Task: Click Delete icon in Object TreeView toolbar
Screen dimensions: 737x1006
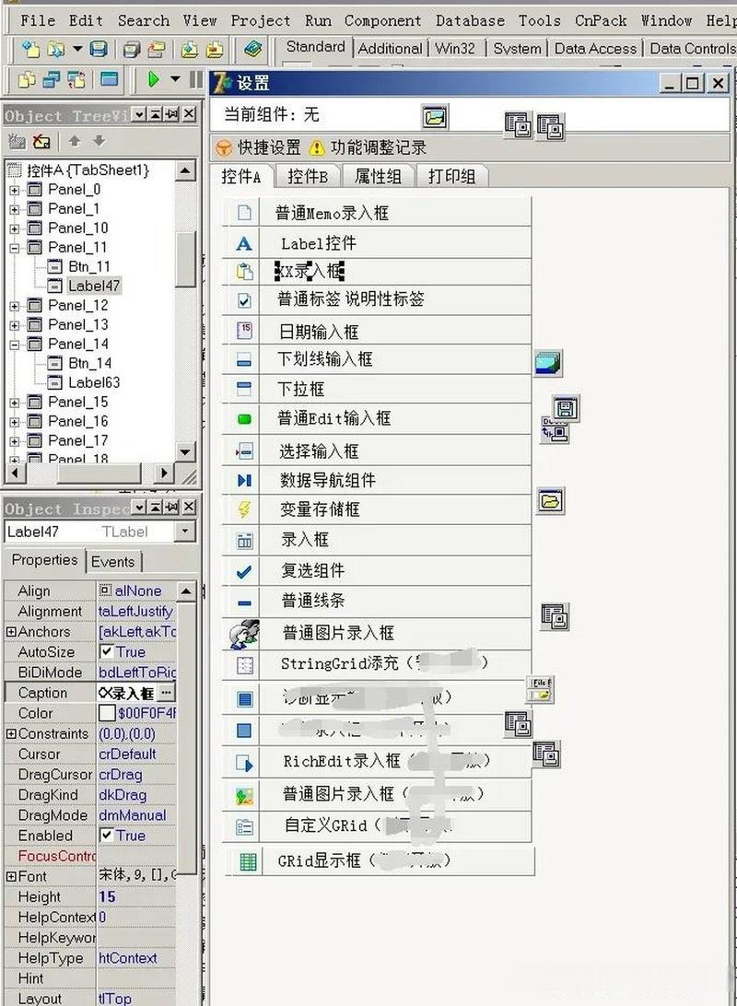Action: [x=41, y=141]
